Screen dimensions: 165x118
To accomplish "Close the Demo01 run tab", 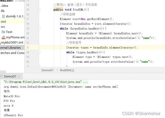I will [19, 77].
